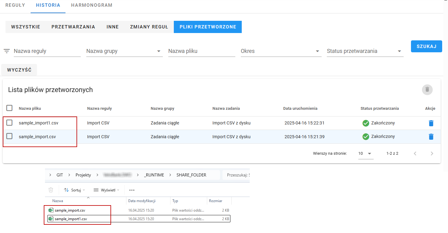The image size is (448, 233).
Task: Select all rows with the header checkbox
Action: point(9,108)
